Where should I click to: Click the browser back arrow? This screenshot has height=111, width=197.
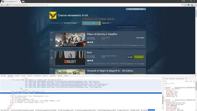[x=2, y=5]
